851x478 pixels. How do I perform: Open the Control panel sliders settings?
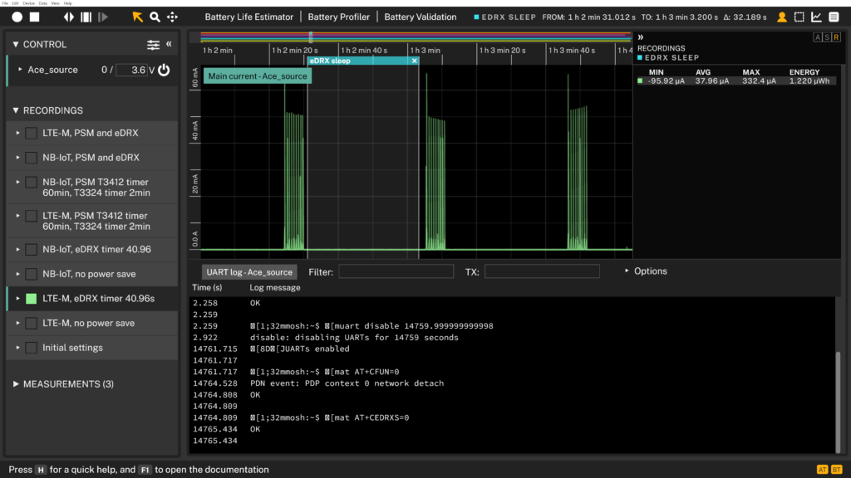tap(154, 45)
